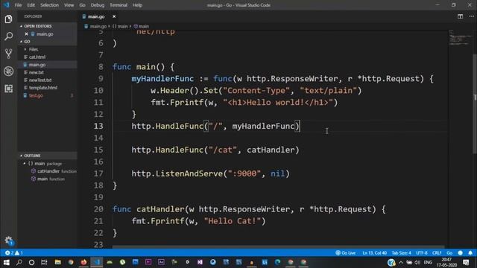This screenshot has width=477, height=268.
Task: Open the File menu
Action: point(18,5)
